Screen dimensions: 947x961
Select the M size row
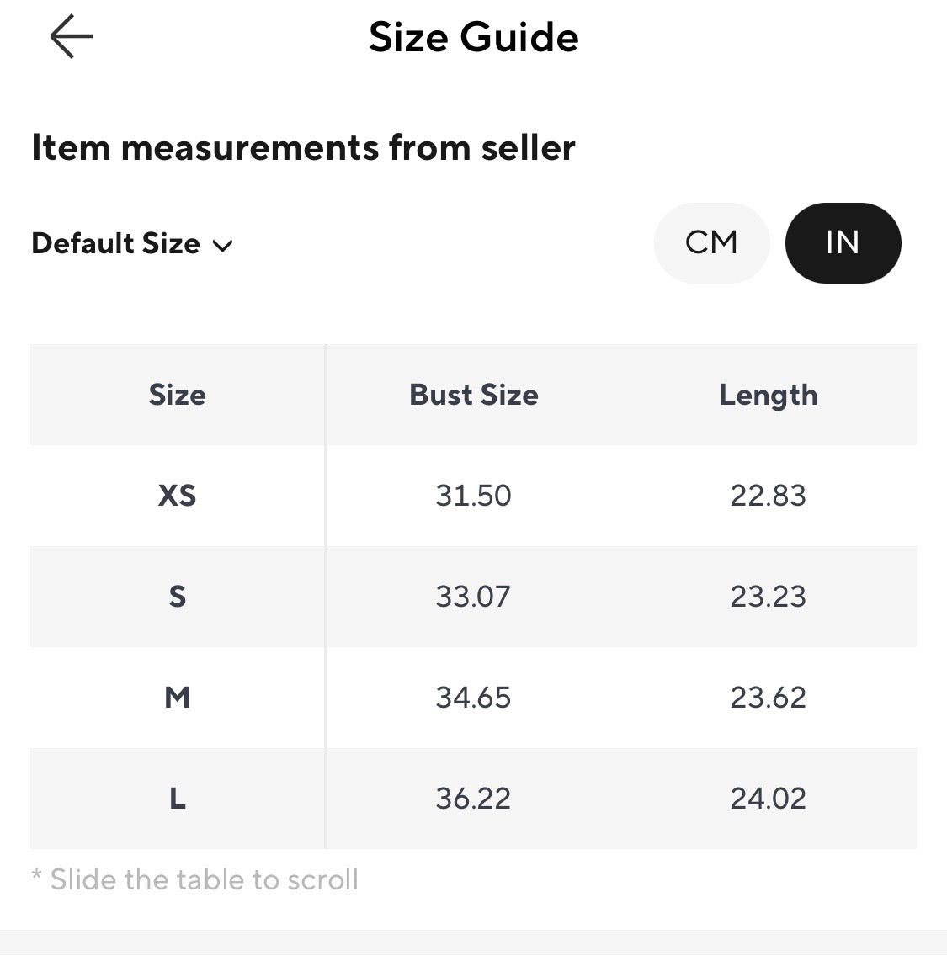(x=473, y=698)
